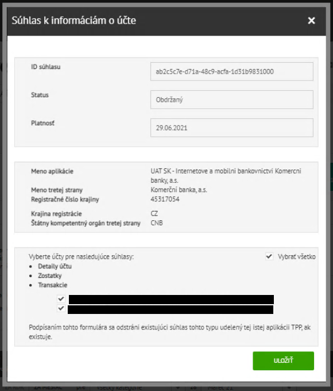333x391 pixels.
Task: Click the registration number 45317054
Action: tap(165, 200)
